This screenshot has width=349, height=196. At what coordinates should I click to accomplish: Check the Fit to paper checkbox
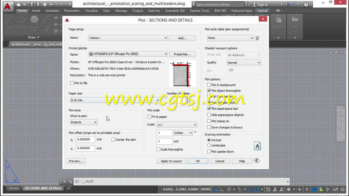coord(149,117)
